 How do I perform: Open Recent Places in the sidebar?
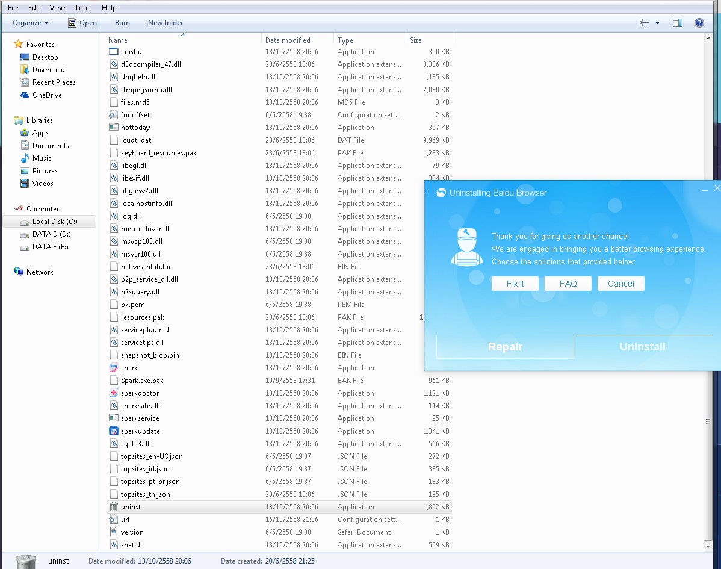[54, 82]
